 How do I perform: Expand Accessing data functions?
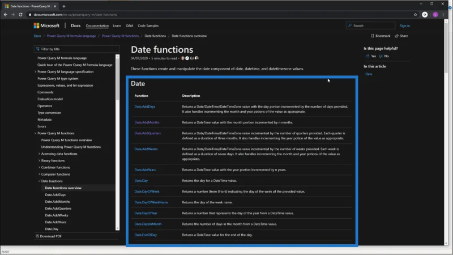tap(39, 154)
